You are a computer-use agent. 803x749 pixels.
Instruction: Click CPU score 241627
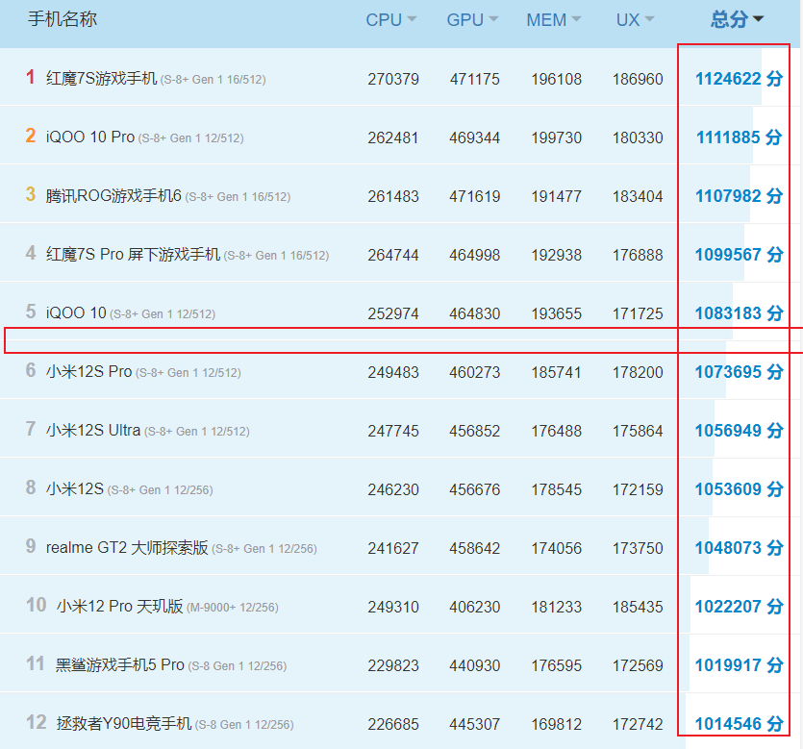[393, 548]
